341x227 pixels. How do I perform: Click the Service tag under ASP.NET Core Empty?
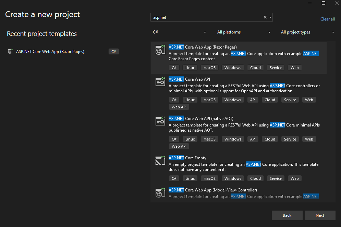276,178
